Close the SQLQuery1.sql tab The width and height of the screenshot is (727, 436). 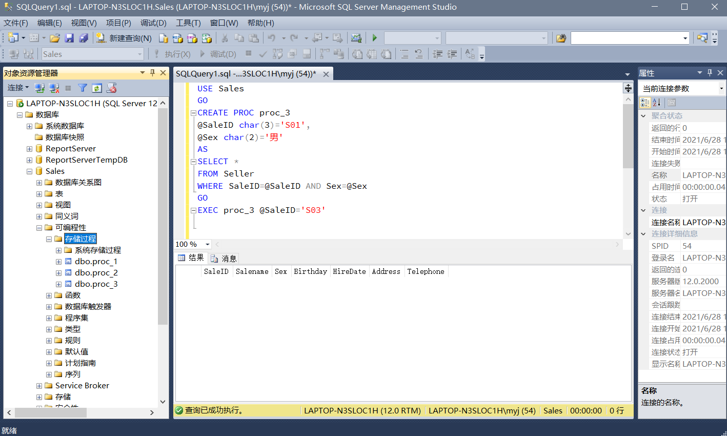(326, 74)
